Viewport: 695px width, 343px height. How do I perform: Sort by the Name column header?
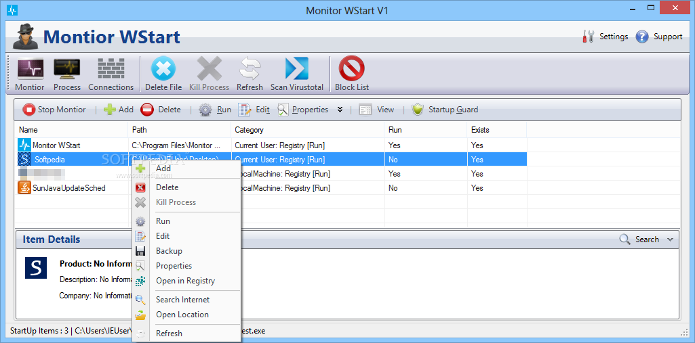click(x=71, y=130)
